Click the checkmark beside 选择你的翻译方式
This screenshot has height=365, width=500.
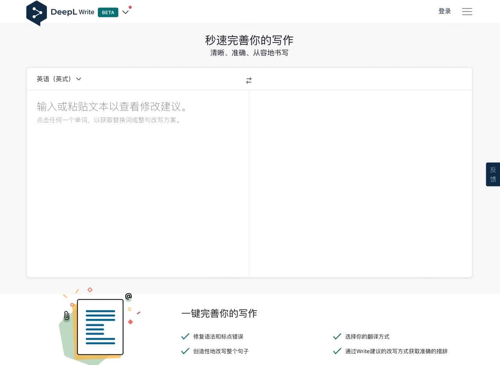click(337, 336)
